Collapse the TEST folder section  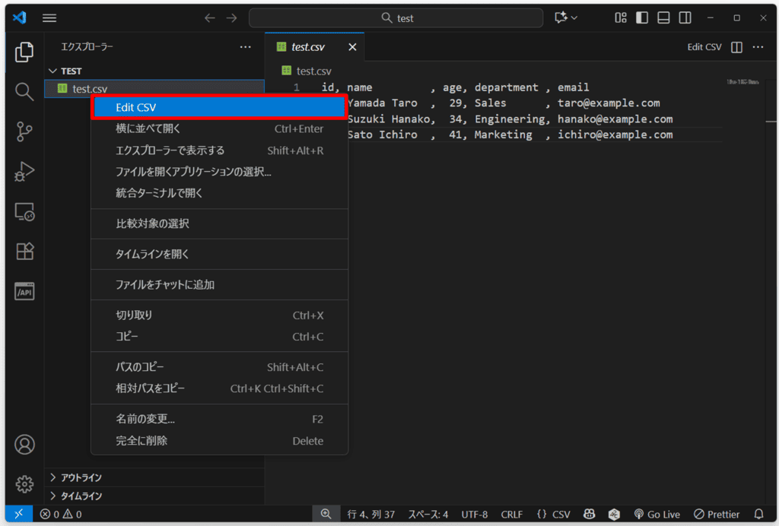(71, 71)
